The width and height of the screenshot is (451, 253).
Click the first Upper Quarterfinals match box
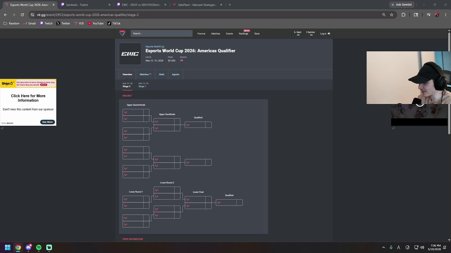coord(136,116)
